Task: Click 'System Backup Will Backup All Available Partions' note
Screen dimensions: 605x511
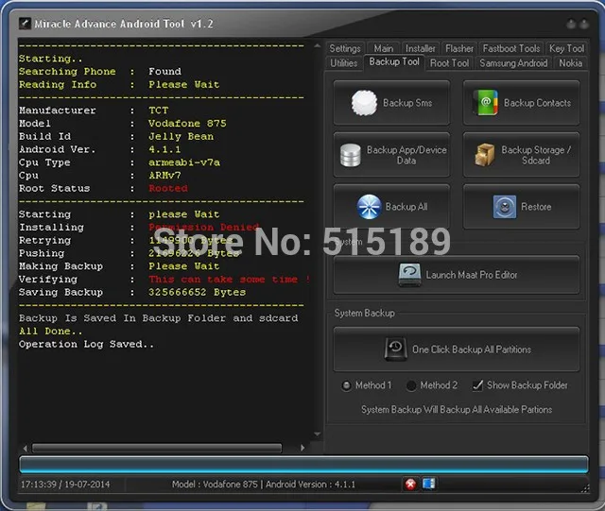Action: [x=457, y=410]
